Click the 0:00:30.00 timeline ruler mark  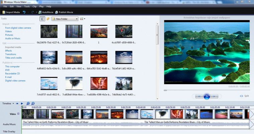111,107
